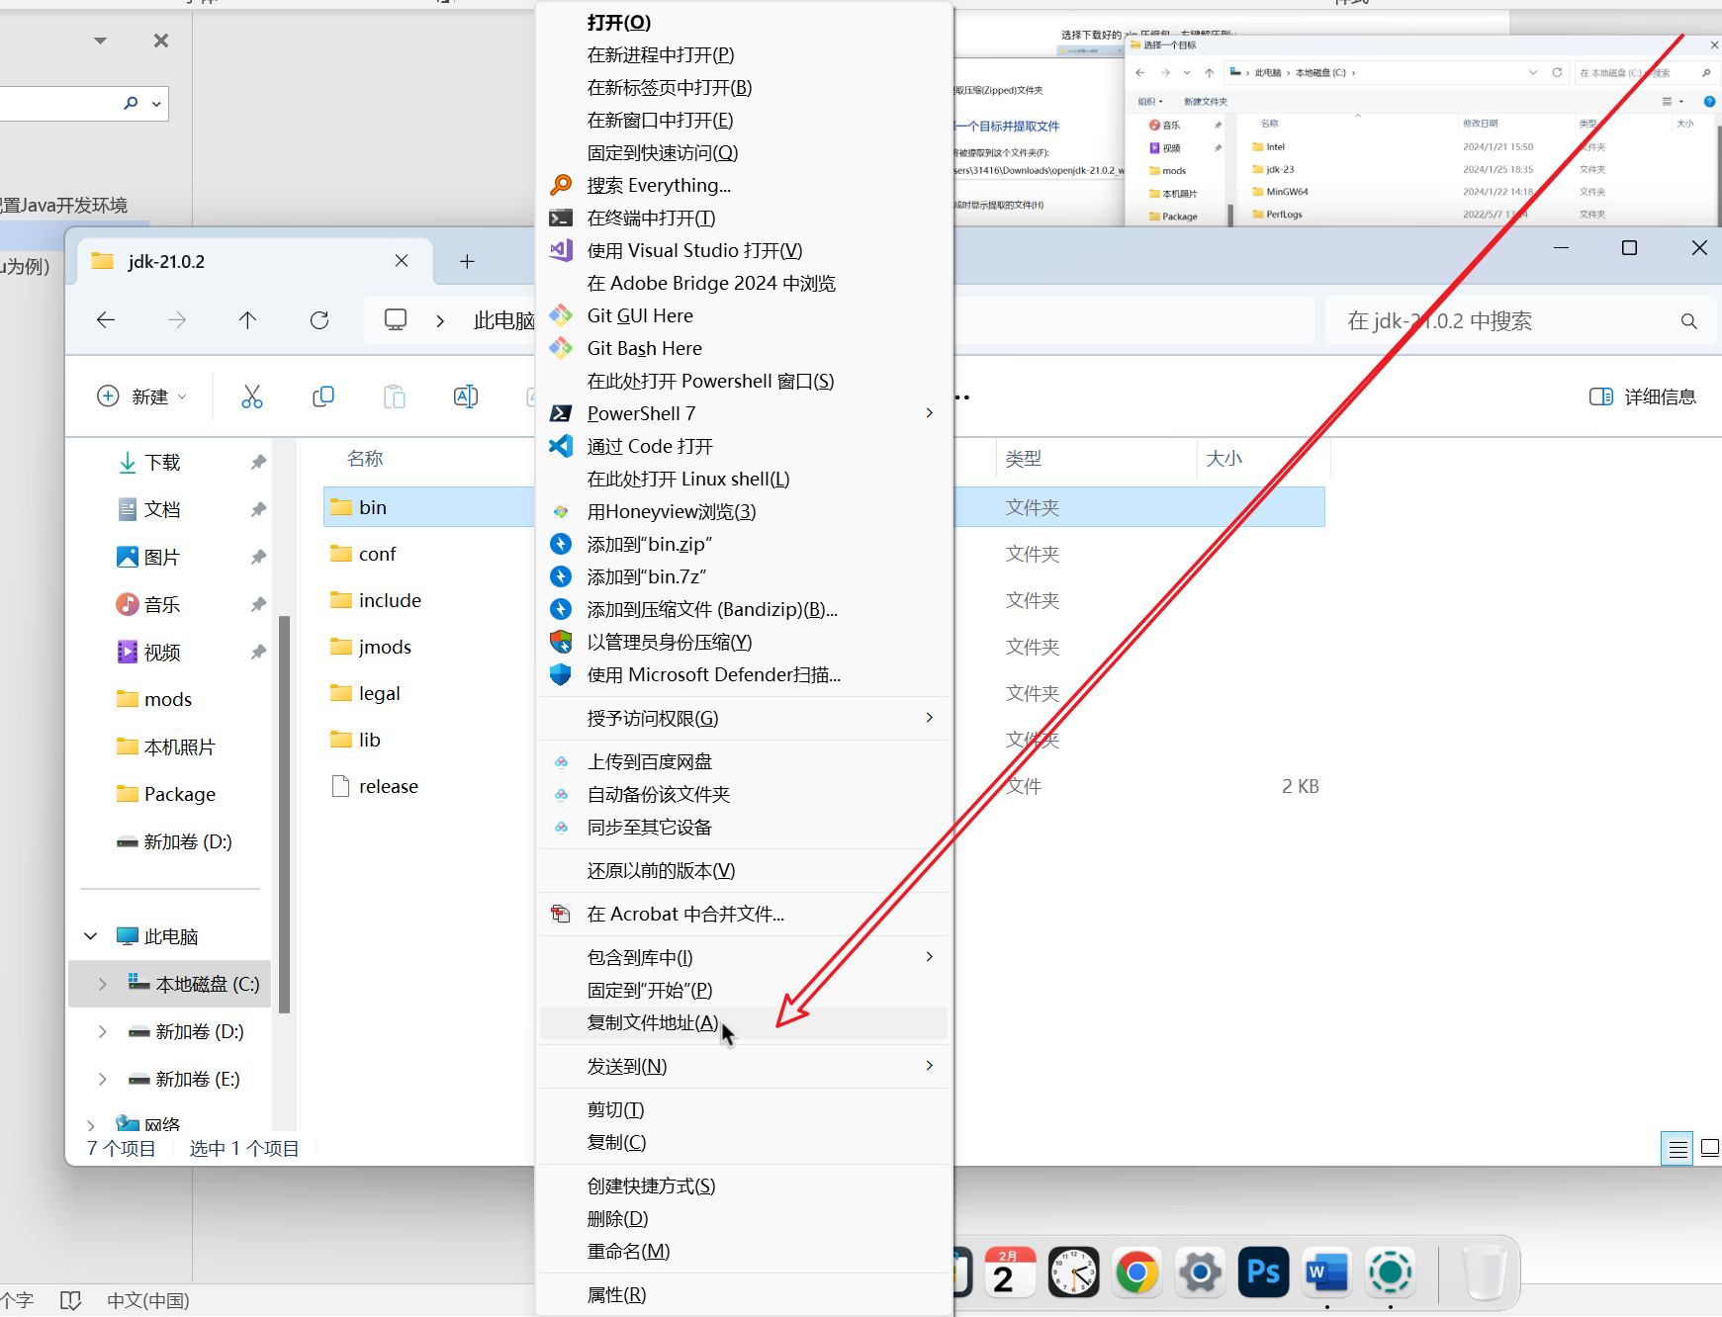Switch to details list view icon
This screenshot has width=1722, height=1317.
pyautogui.click(x=1677, y=1149)
